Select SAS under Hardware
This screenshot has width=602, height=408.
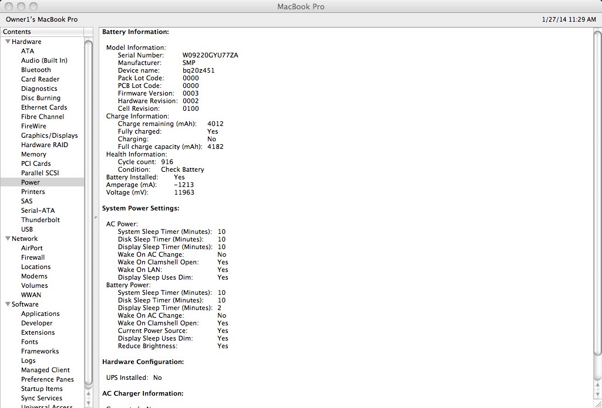tap(27, 201)
